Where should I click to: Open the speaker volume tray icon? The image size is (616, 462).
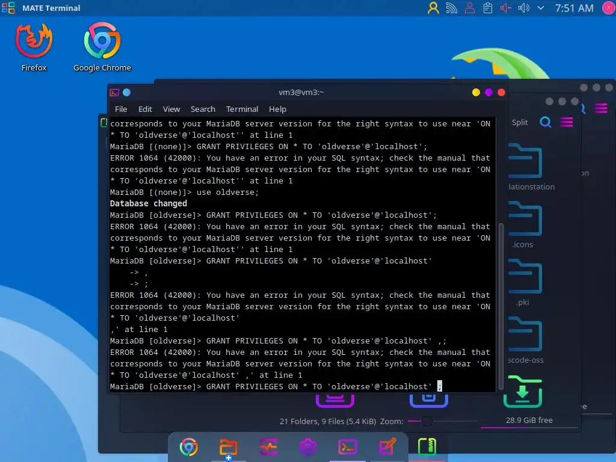pos(524,8)
